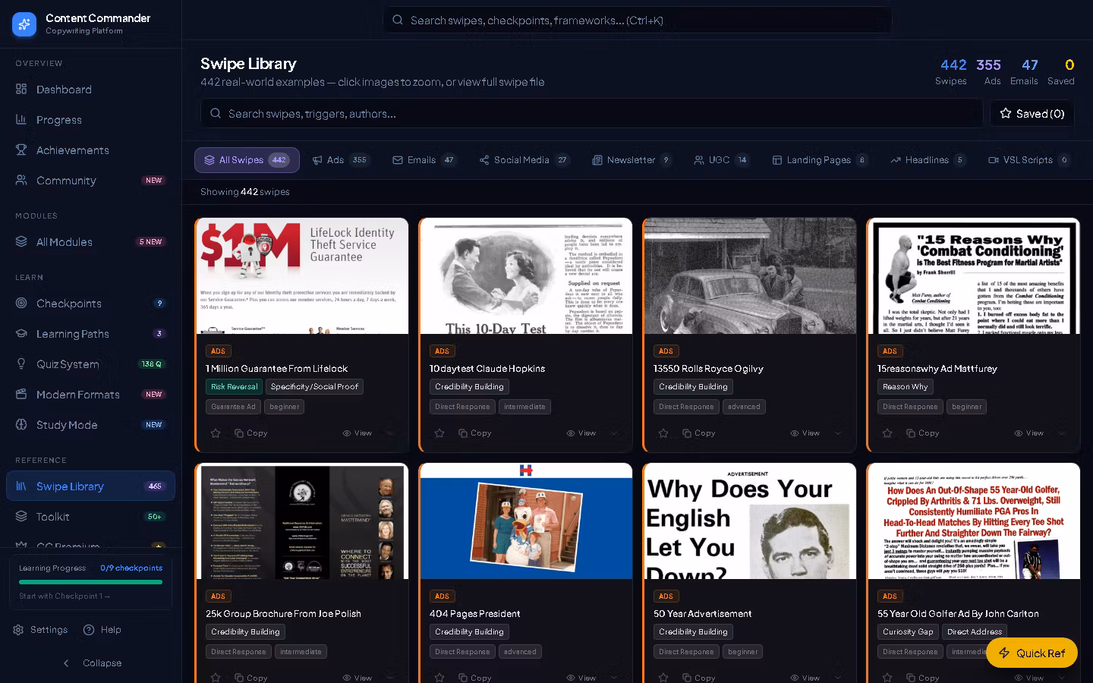Image resolution: width=1093 pixels, height=683 pixels.
Task: Go to Checkpoints in the sidebar
Action: click(x=90, y=304)
